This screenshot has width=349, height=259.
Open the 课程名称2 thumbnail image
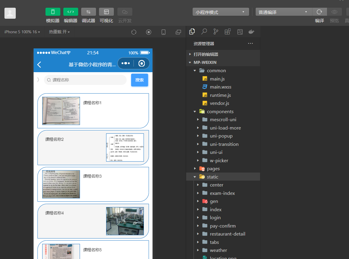coord(125,147)
